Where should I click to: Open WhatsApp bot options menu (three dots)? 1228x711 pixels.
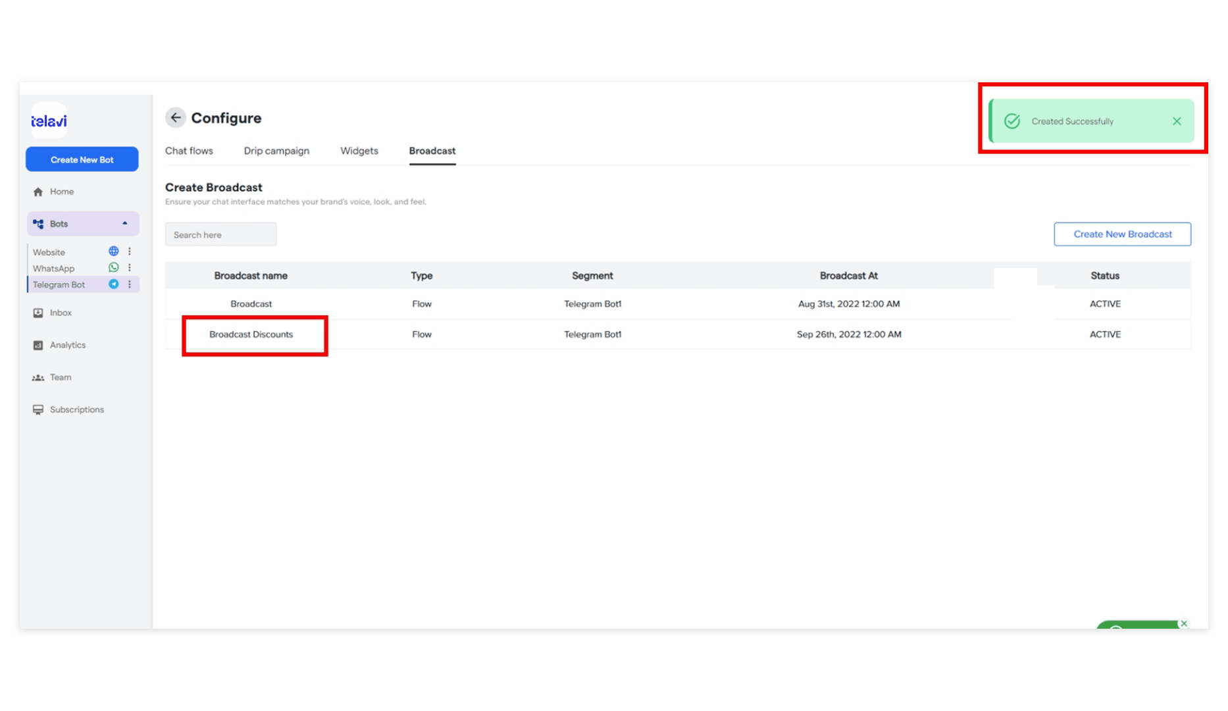click(x=130, y=268)
